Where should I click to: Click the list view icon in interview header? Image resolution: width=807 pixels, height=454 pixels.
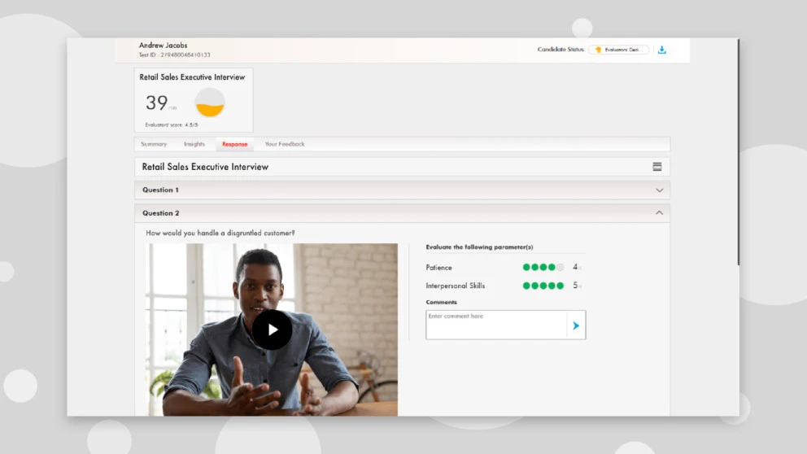pos(657,167)
